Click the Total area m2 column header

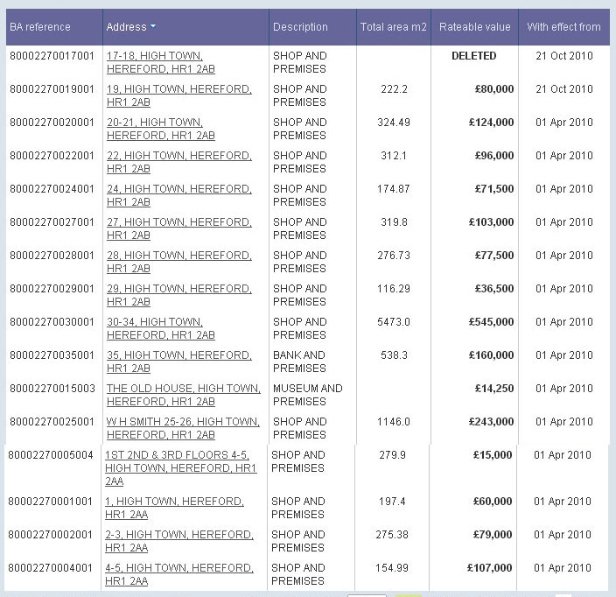[x=393, y=27]
